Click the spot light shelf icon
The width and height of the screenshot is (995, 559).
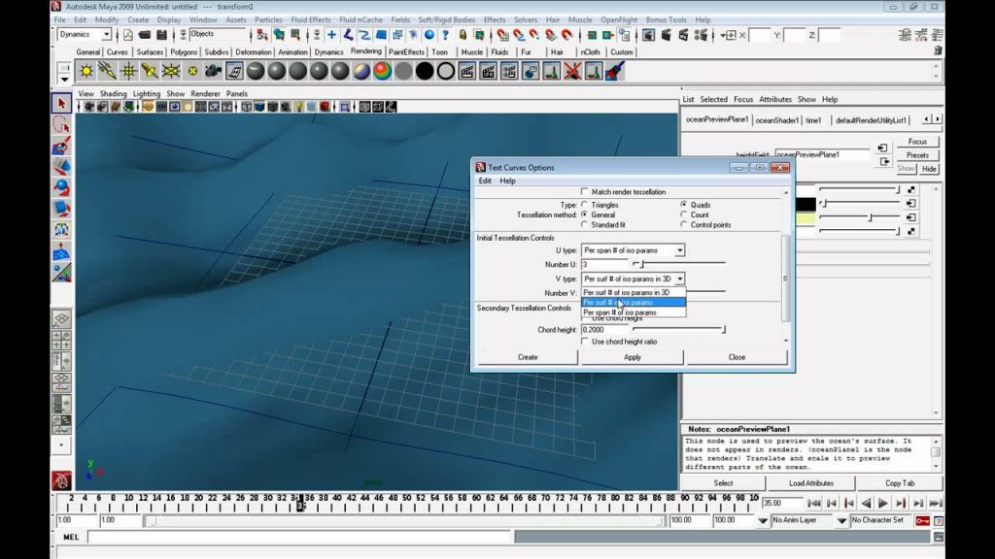[x=150, y=71]
